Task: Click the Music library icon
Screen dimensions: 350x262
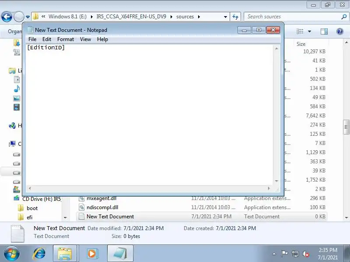Action: pos(17,89)
